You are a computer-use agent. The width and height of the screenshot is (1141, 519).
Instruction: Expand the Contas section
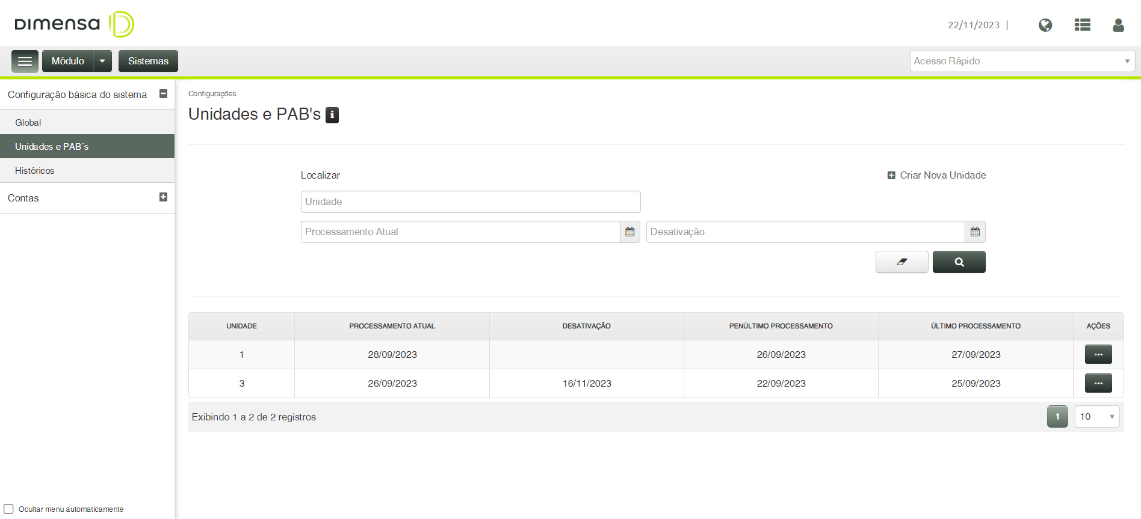coord(163,197)
